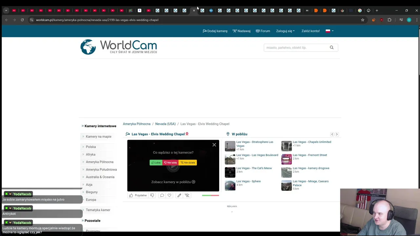The width and height of the screenshot is (420, 236).
Task: Click the address bar URL
Action: pos(97,20)
